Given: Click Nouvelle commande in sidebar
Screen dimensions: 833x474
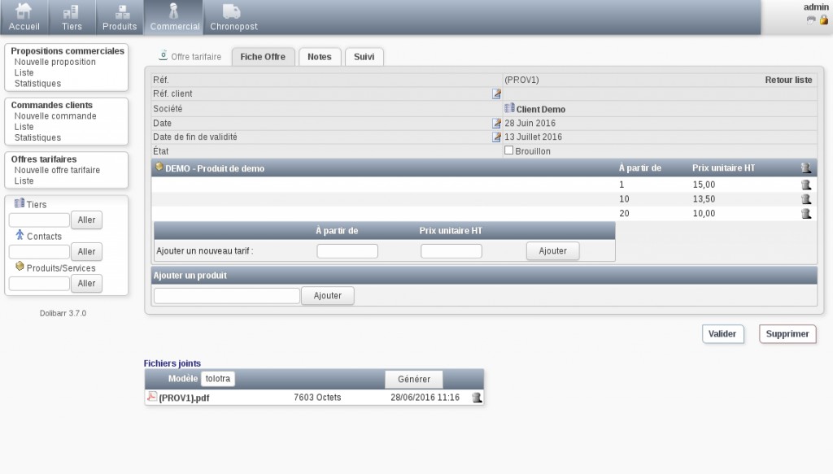Looking at the screenshot, I should pyautogui.click(x=55, y=116).
